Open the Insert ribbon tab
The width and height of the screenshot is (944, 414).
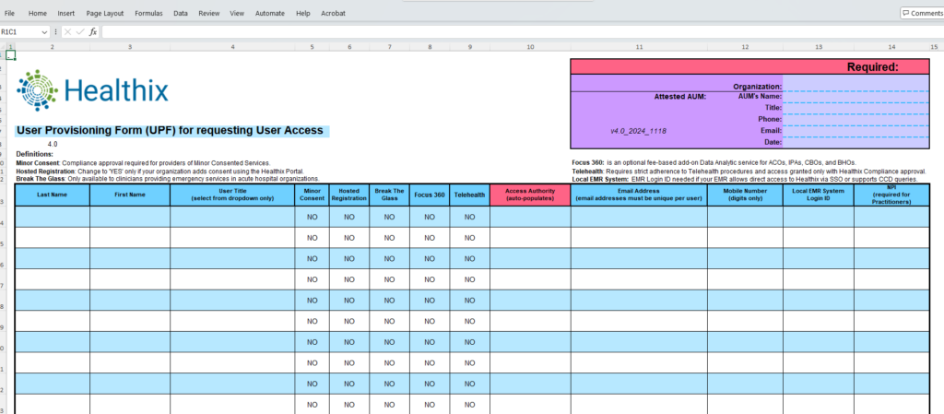pos(66,13)
